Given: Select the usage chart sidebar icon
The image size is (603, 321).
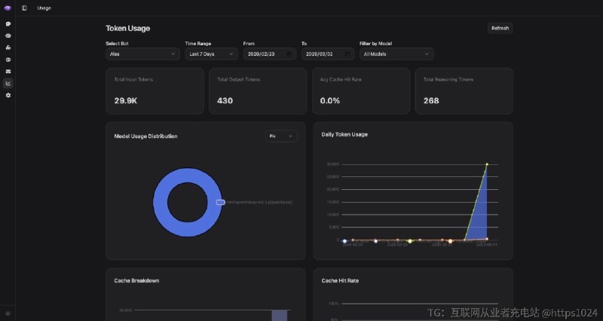Looking at the screenshot, I should click(8, 84).
